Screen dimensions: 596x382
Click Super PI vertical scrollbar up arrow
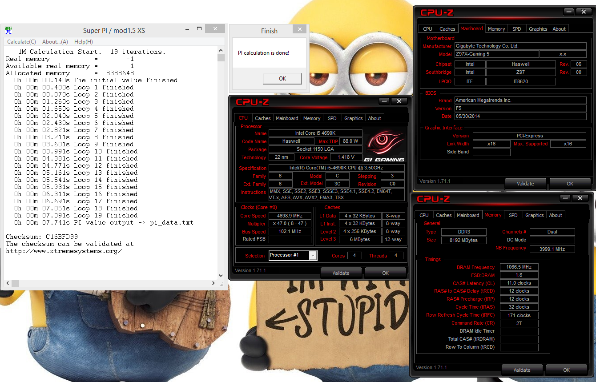click(x=221, y=50)
